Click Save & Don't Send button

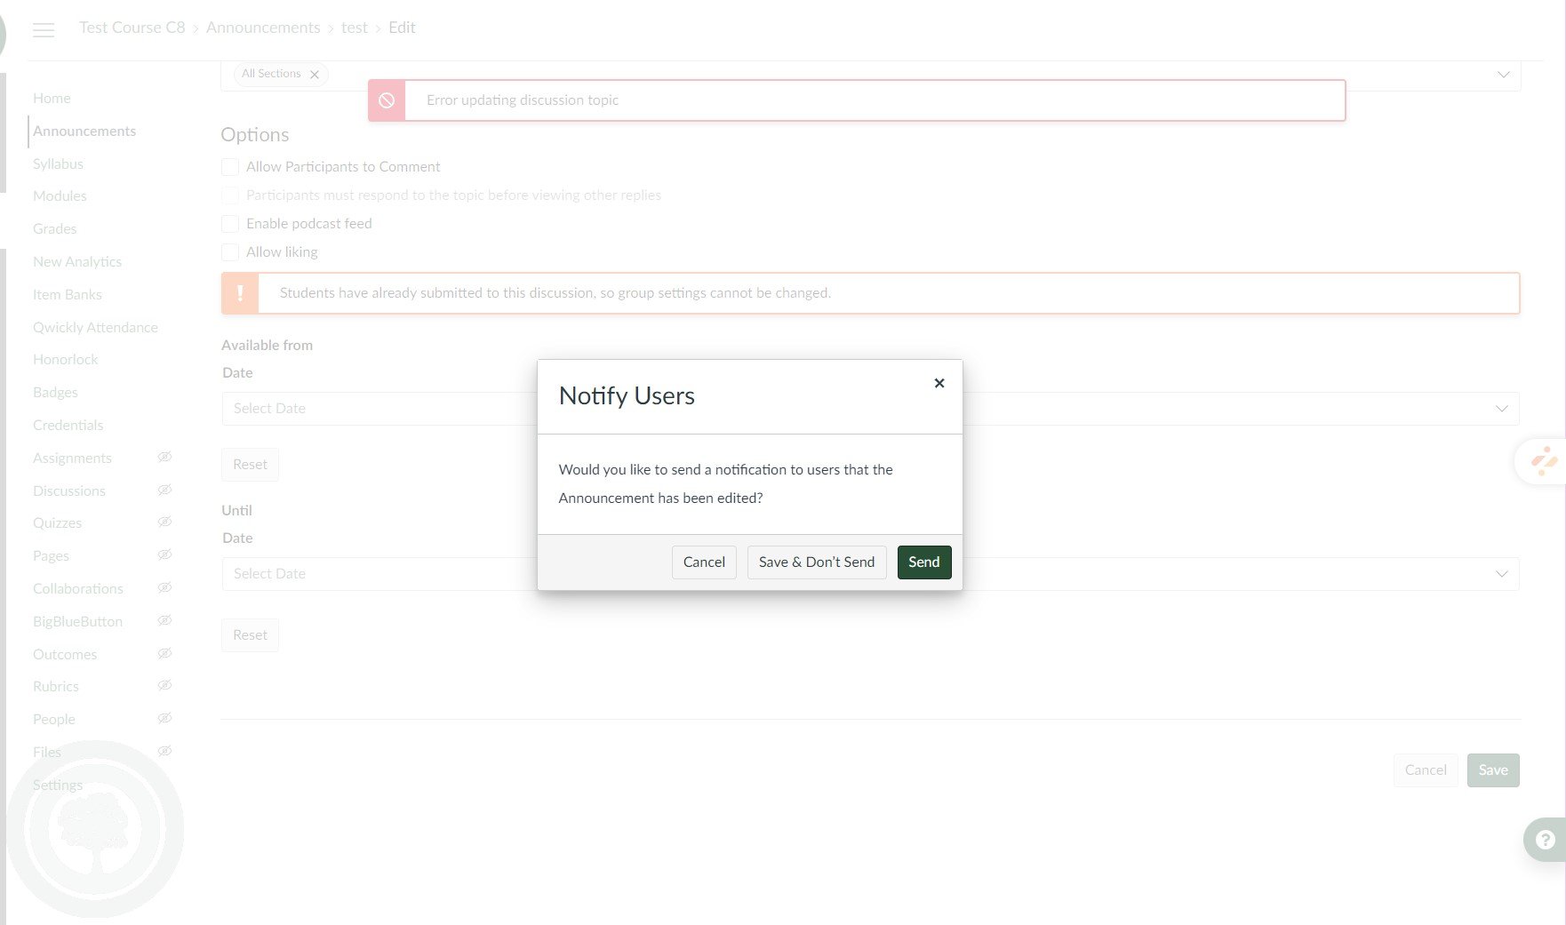coord(817,562)
